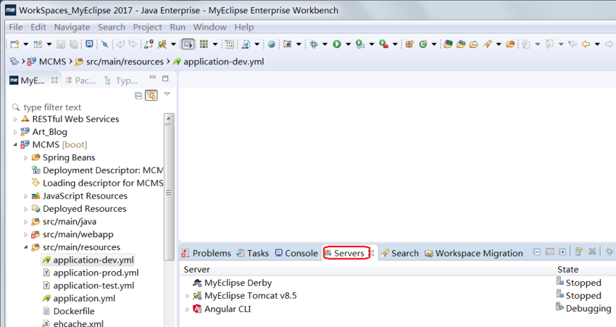The image size is (616, 327).
Task: Click Collapse All icon in Servers view
Action: pyautogui.click(x=537, y=251)
